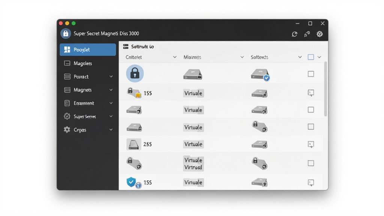
Task: Click the locked disk icon beside 15S
Action: click(134, 93)
